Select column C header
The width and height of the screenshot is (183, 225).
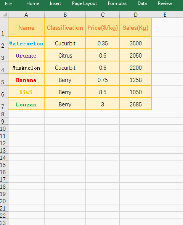pyautogui.click(x=103, y=14)
